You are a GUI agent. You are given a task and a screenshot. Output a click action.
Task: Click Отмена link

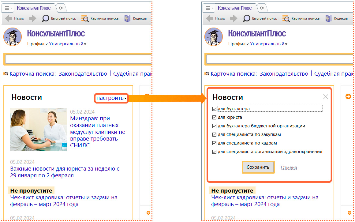tap(289, 167)
